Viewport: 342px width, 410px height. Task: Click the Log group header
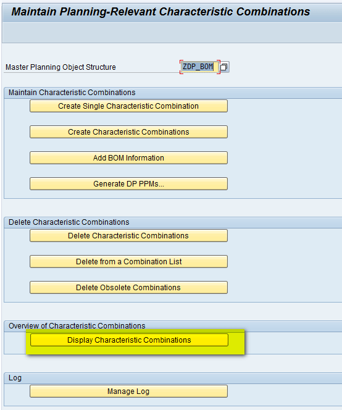[15, 378]
